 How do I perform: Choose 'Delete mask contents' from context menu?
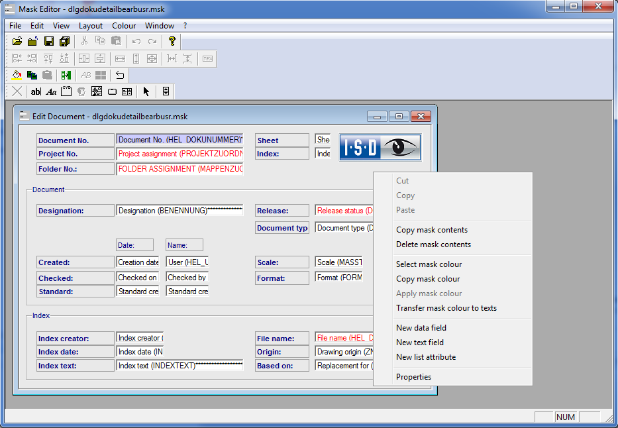click(453, 244)
